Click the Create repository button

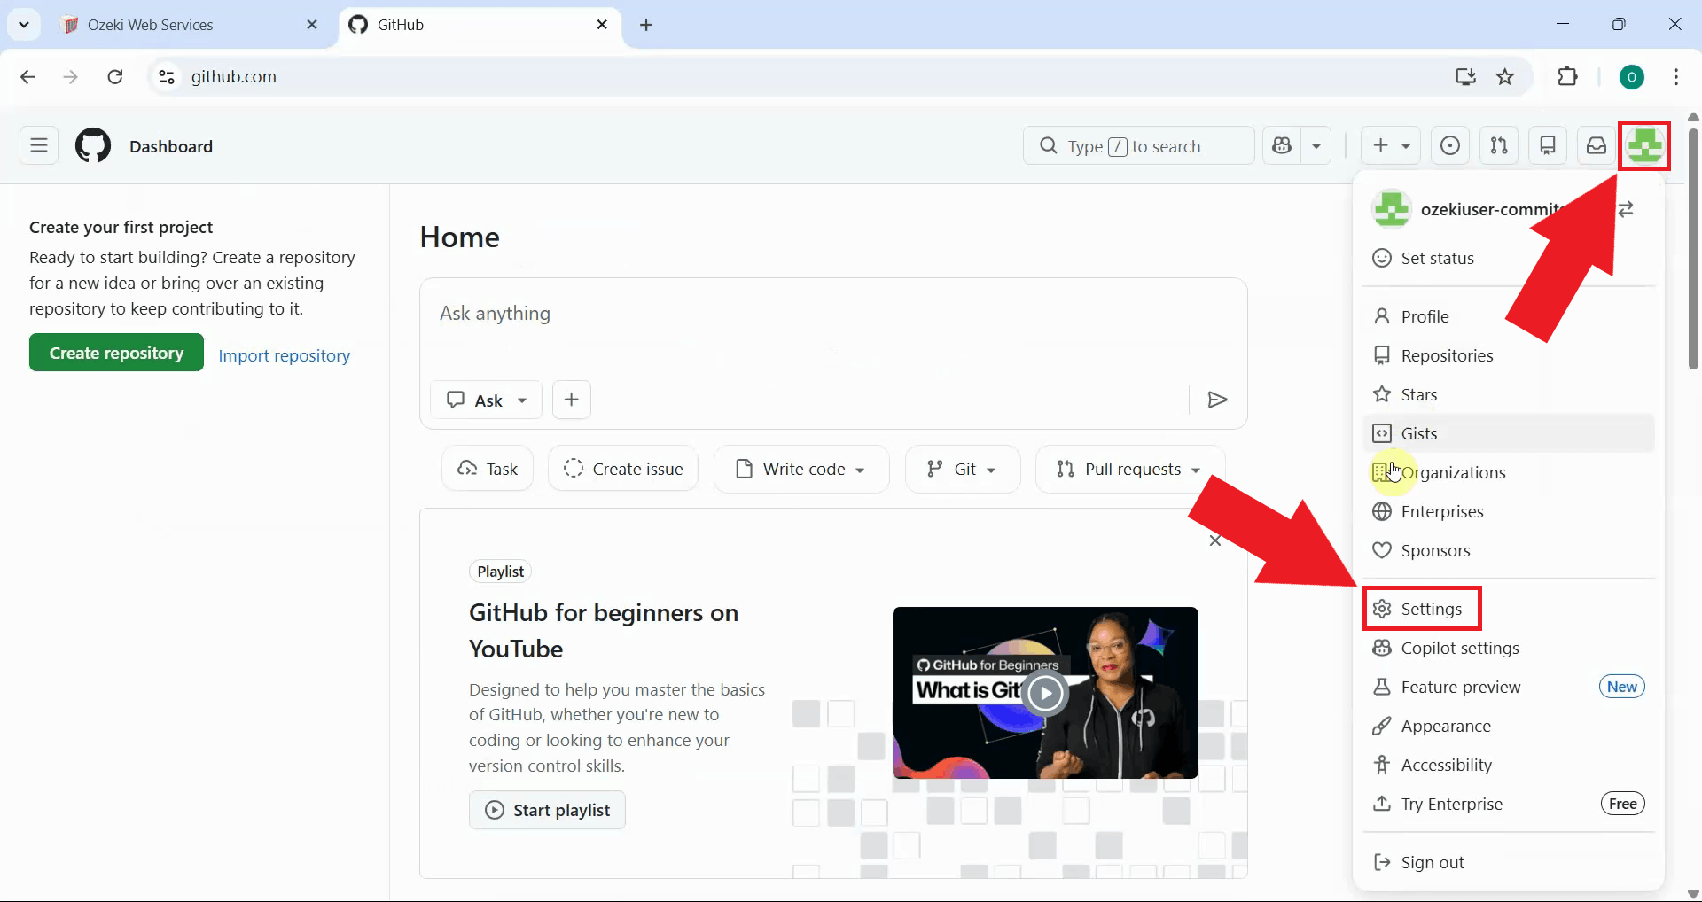[x=115, y=352]
